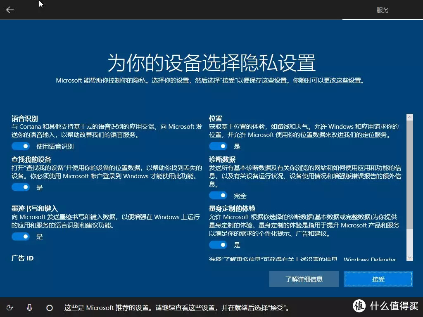
Task: Click the microphone icon in bottom bar
Action: point(29,307)
